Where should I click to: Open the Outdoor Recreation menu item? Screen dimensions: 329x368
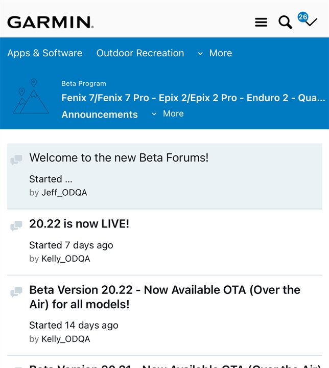(x=140, y=53)
